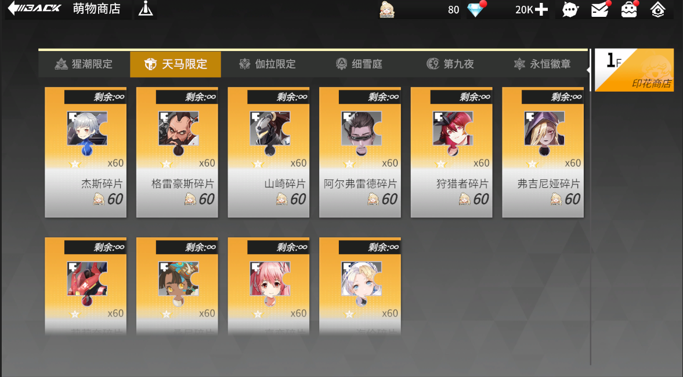This screenshot has height=377, width=683.
Task: Select the 格雷豪斯碎片 item card
Action: [178, 153]
